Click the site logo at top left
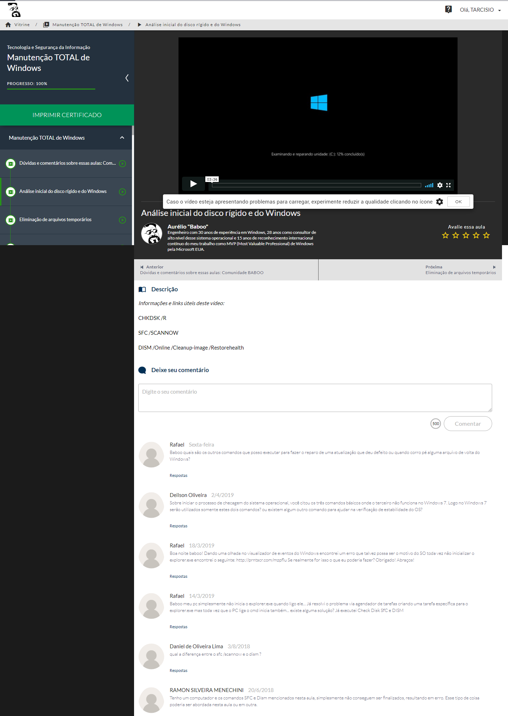This screenshot has width=508, height=716. coord(14,10)
